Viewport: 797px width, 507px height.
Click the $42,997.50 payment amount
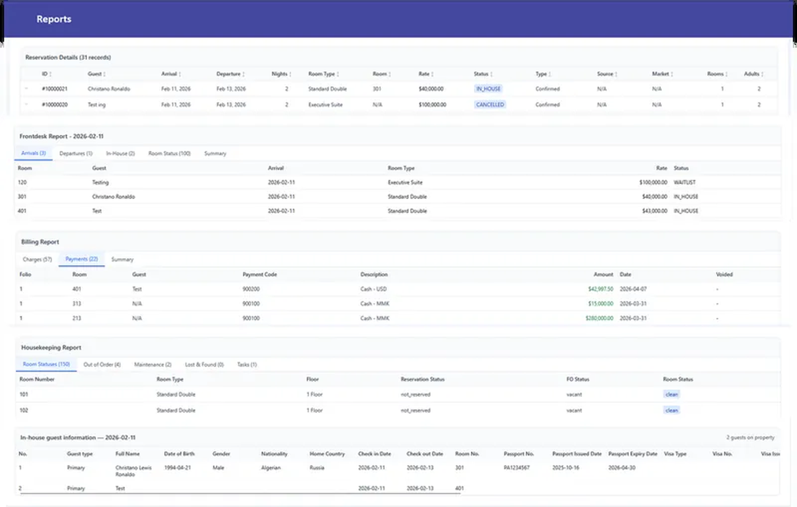click(601, 289)
